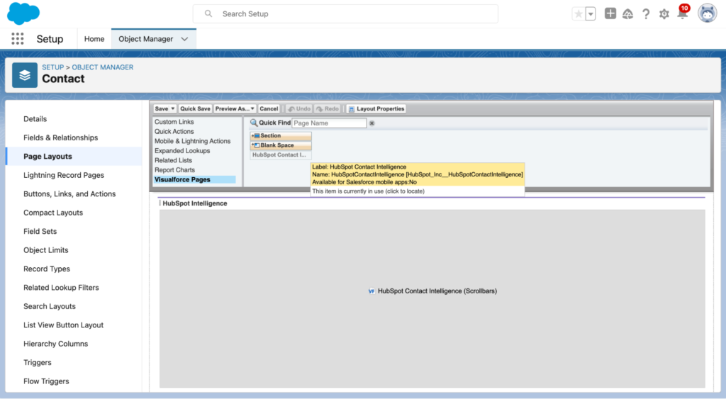Click the HubSpot Contact I... palette item
This screenshot has width=726, height=399.
281,155
